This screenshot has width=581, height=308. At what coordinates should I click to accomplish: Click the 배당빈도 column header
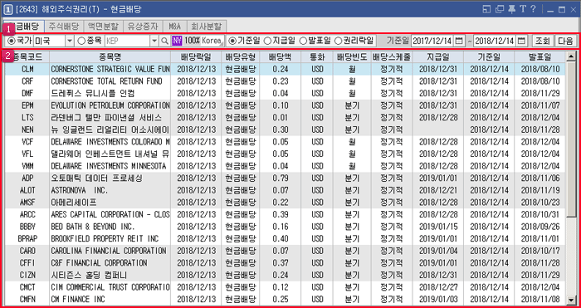click(x=352, y=57)
